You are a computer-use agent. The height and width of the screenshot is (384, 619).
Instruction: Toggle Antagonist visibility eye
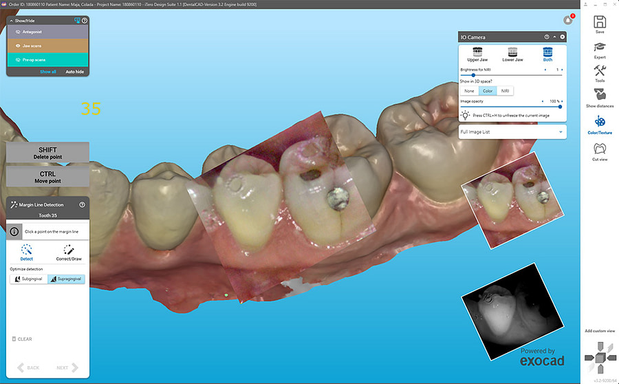click(18, 32)
